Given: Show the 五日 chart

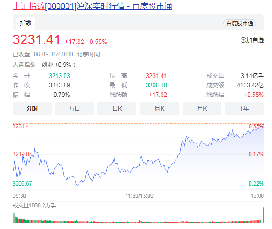Looking at the screenshot, I should (74, 108).
